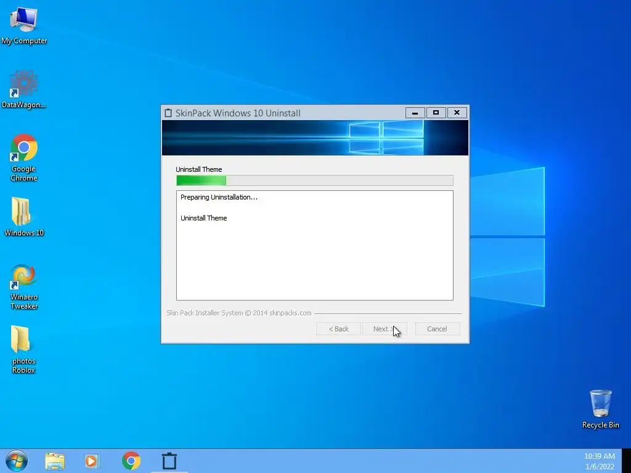
Task: Select the Winaero Tweaker desktop shortcut
Action: [24, 287]
